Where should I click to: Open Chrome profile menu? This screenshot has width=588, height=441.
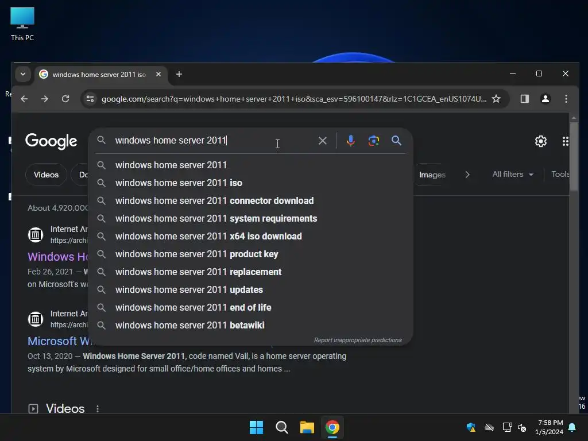pyautogui.click(x=546, y=99)
